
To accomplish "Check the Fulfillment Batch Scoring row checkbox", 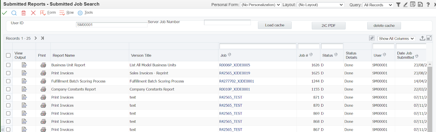I will click(x=8, y=81).
